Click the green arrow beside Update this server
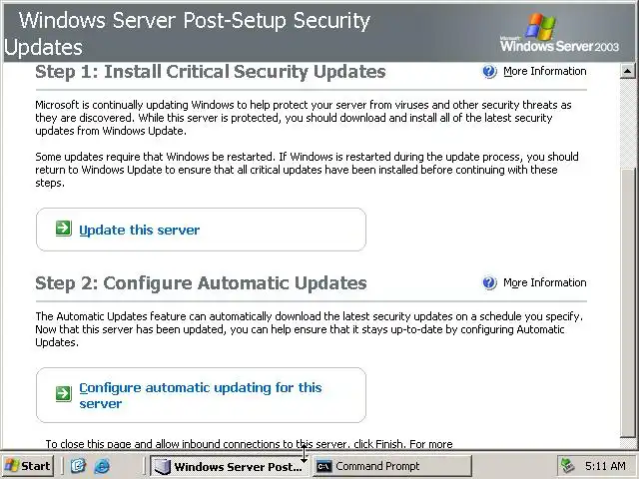 click(x=63, y=230)
